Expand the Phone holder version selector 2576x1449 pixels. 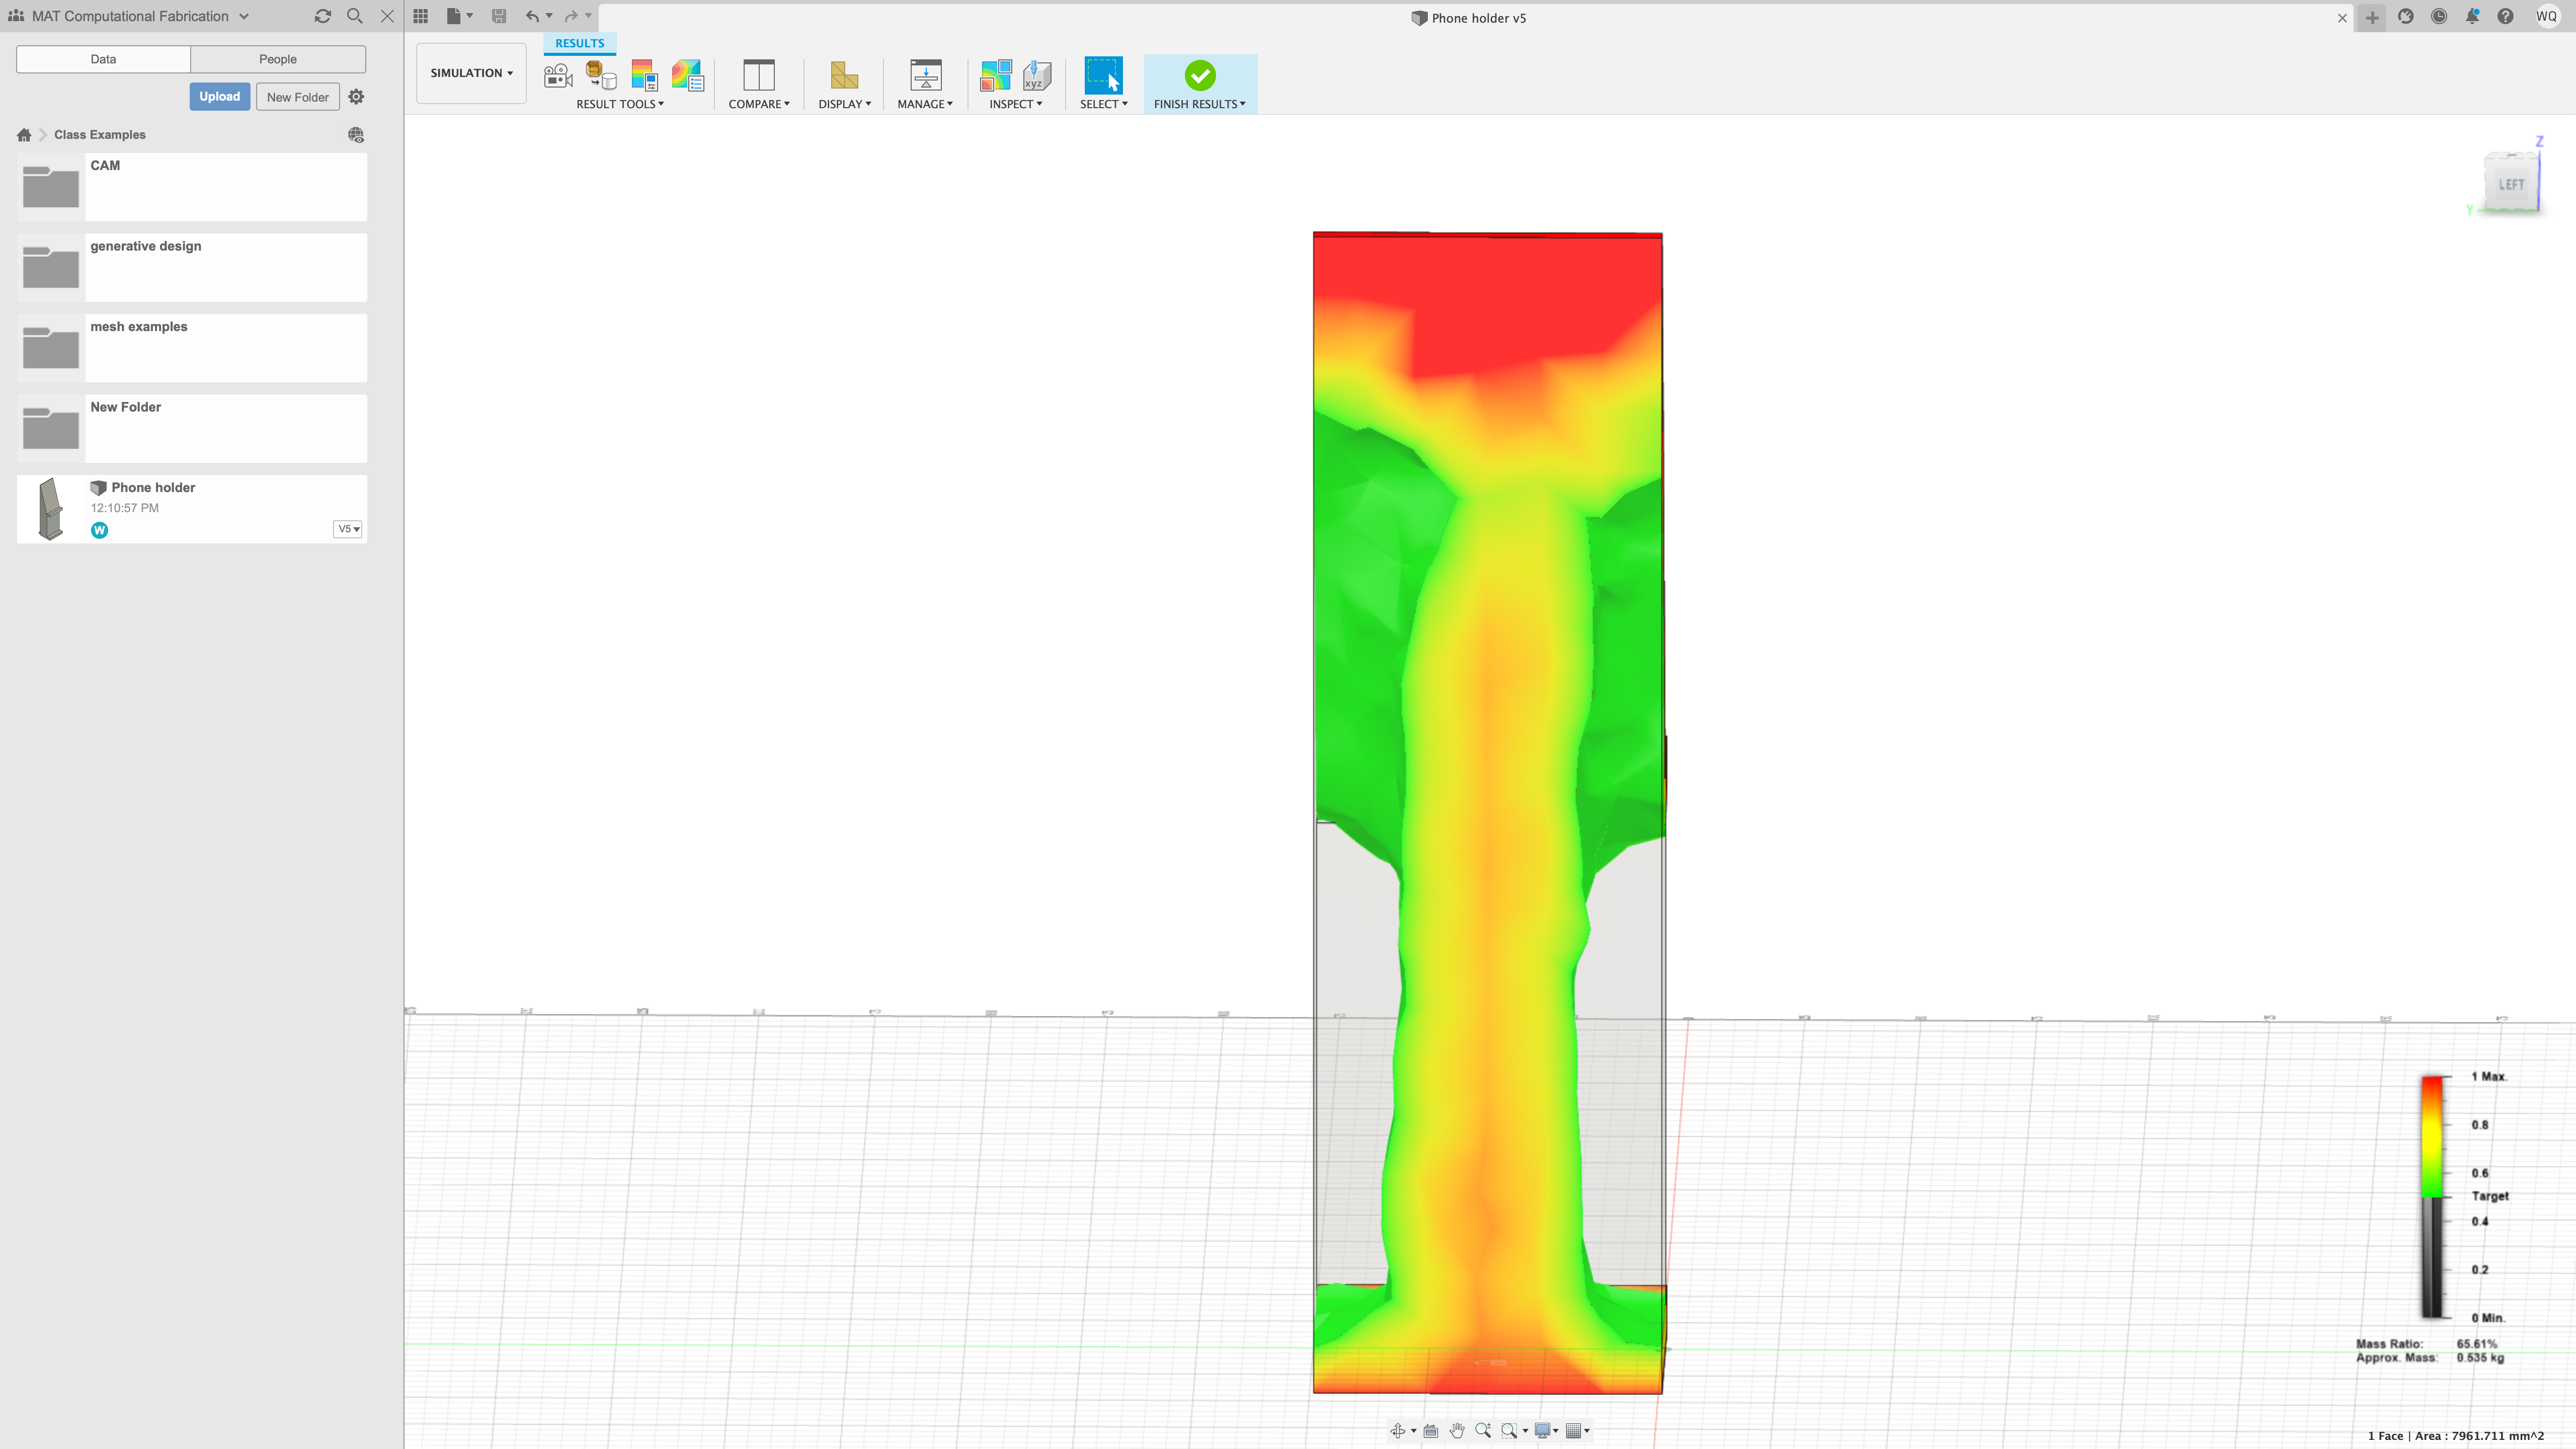coord(349,529)
